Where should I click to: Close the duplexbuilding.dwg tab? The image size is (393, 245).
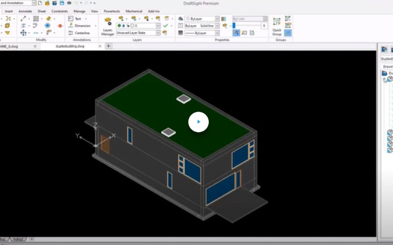[x=100, y=46]
